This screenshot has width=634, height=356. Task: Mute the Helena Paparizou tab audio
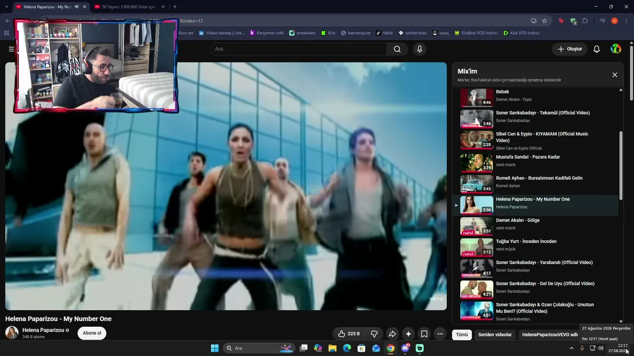[76, 7]
